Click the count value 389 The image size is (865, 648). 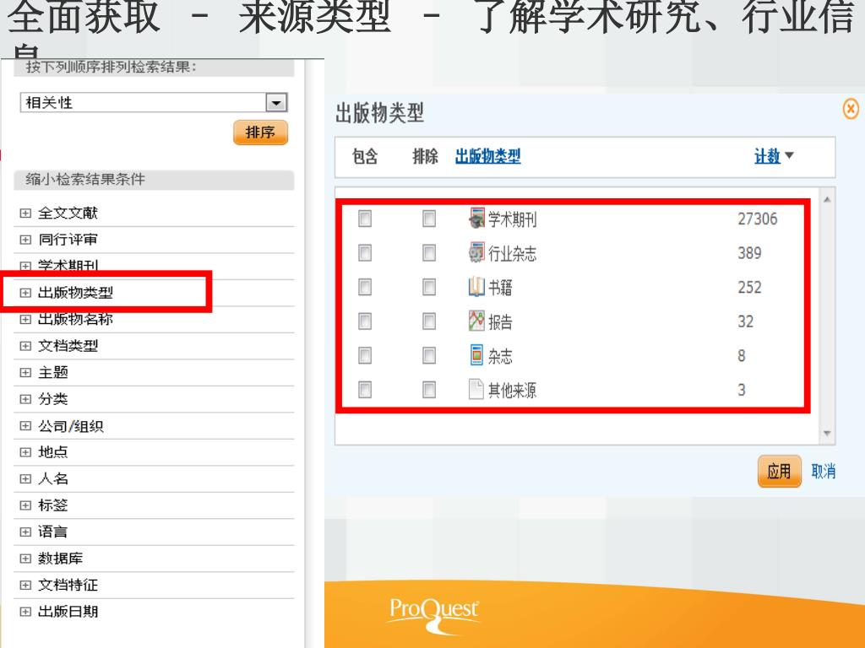click(x=750, y=253)
